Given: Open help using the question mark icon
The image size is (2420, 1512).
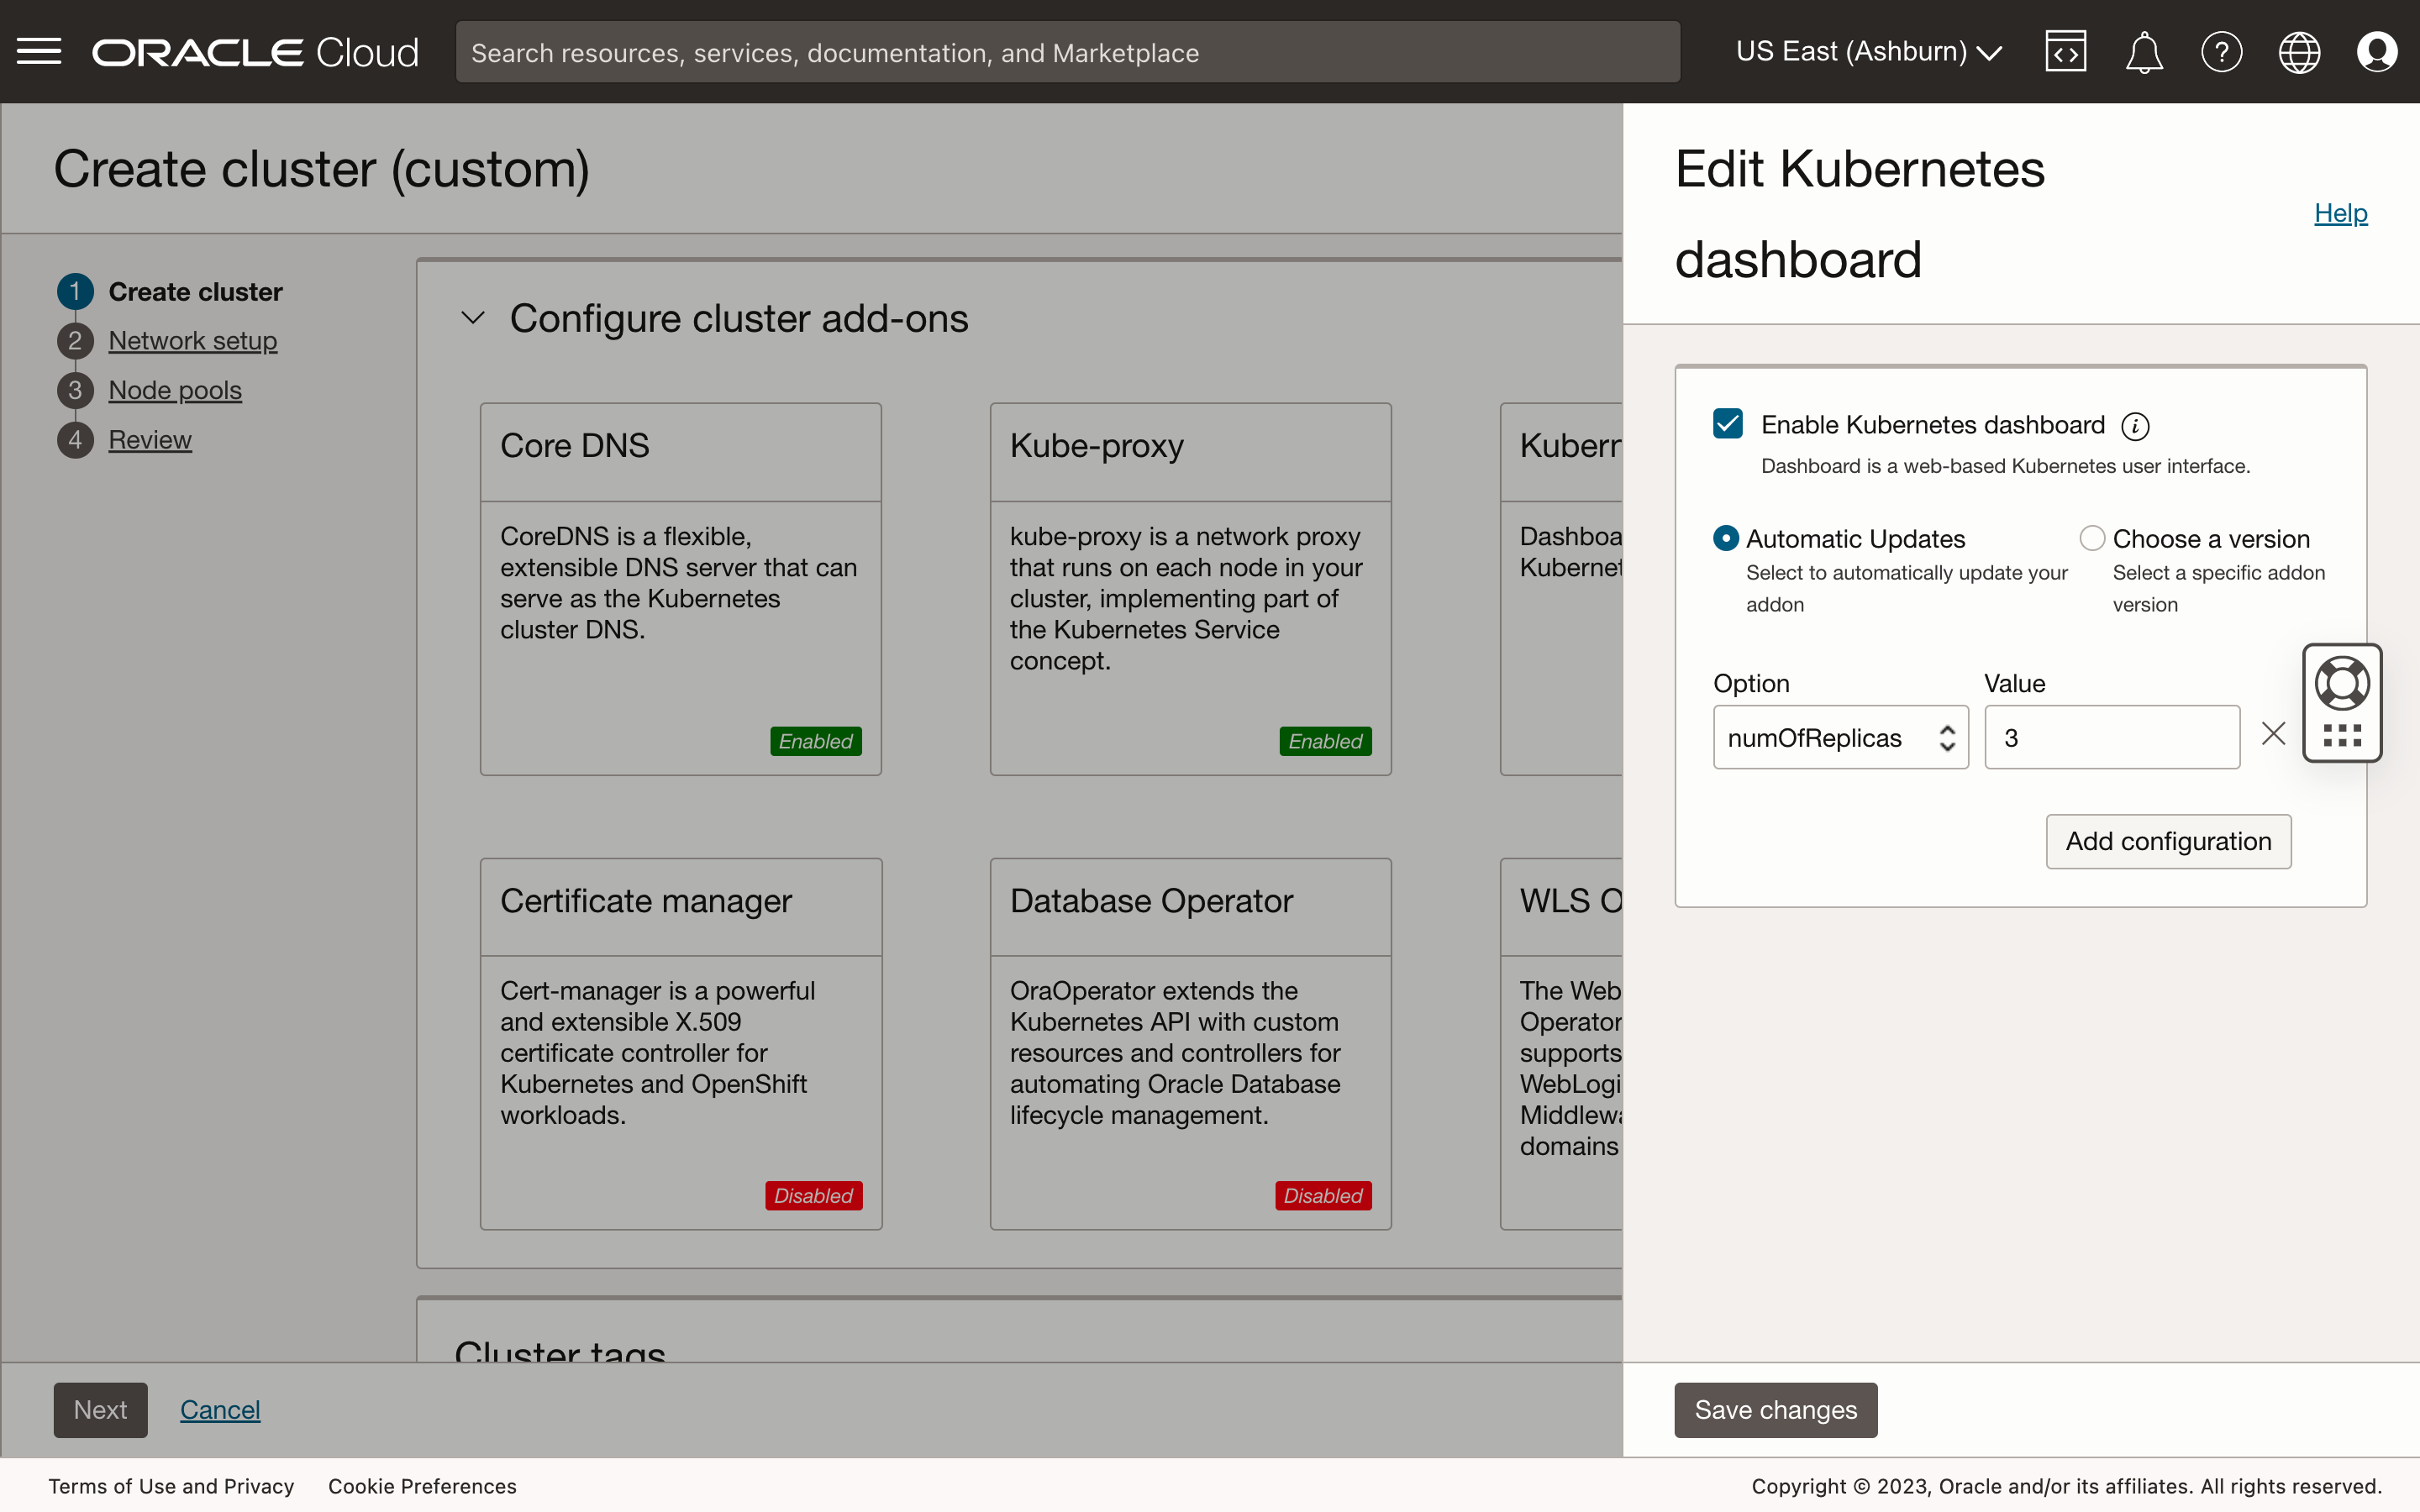Looking at the screenshot, I should click(x=2221, y=51).
